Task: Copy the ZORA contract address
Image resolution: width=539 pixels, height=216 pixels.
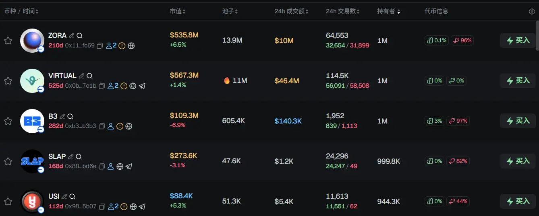Action: click(100, 46)
